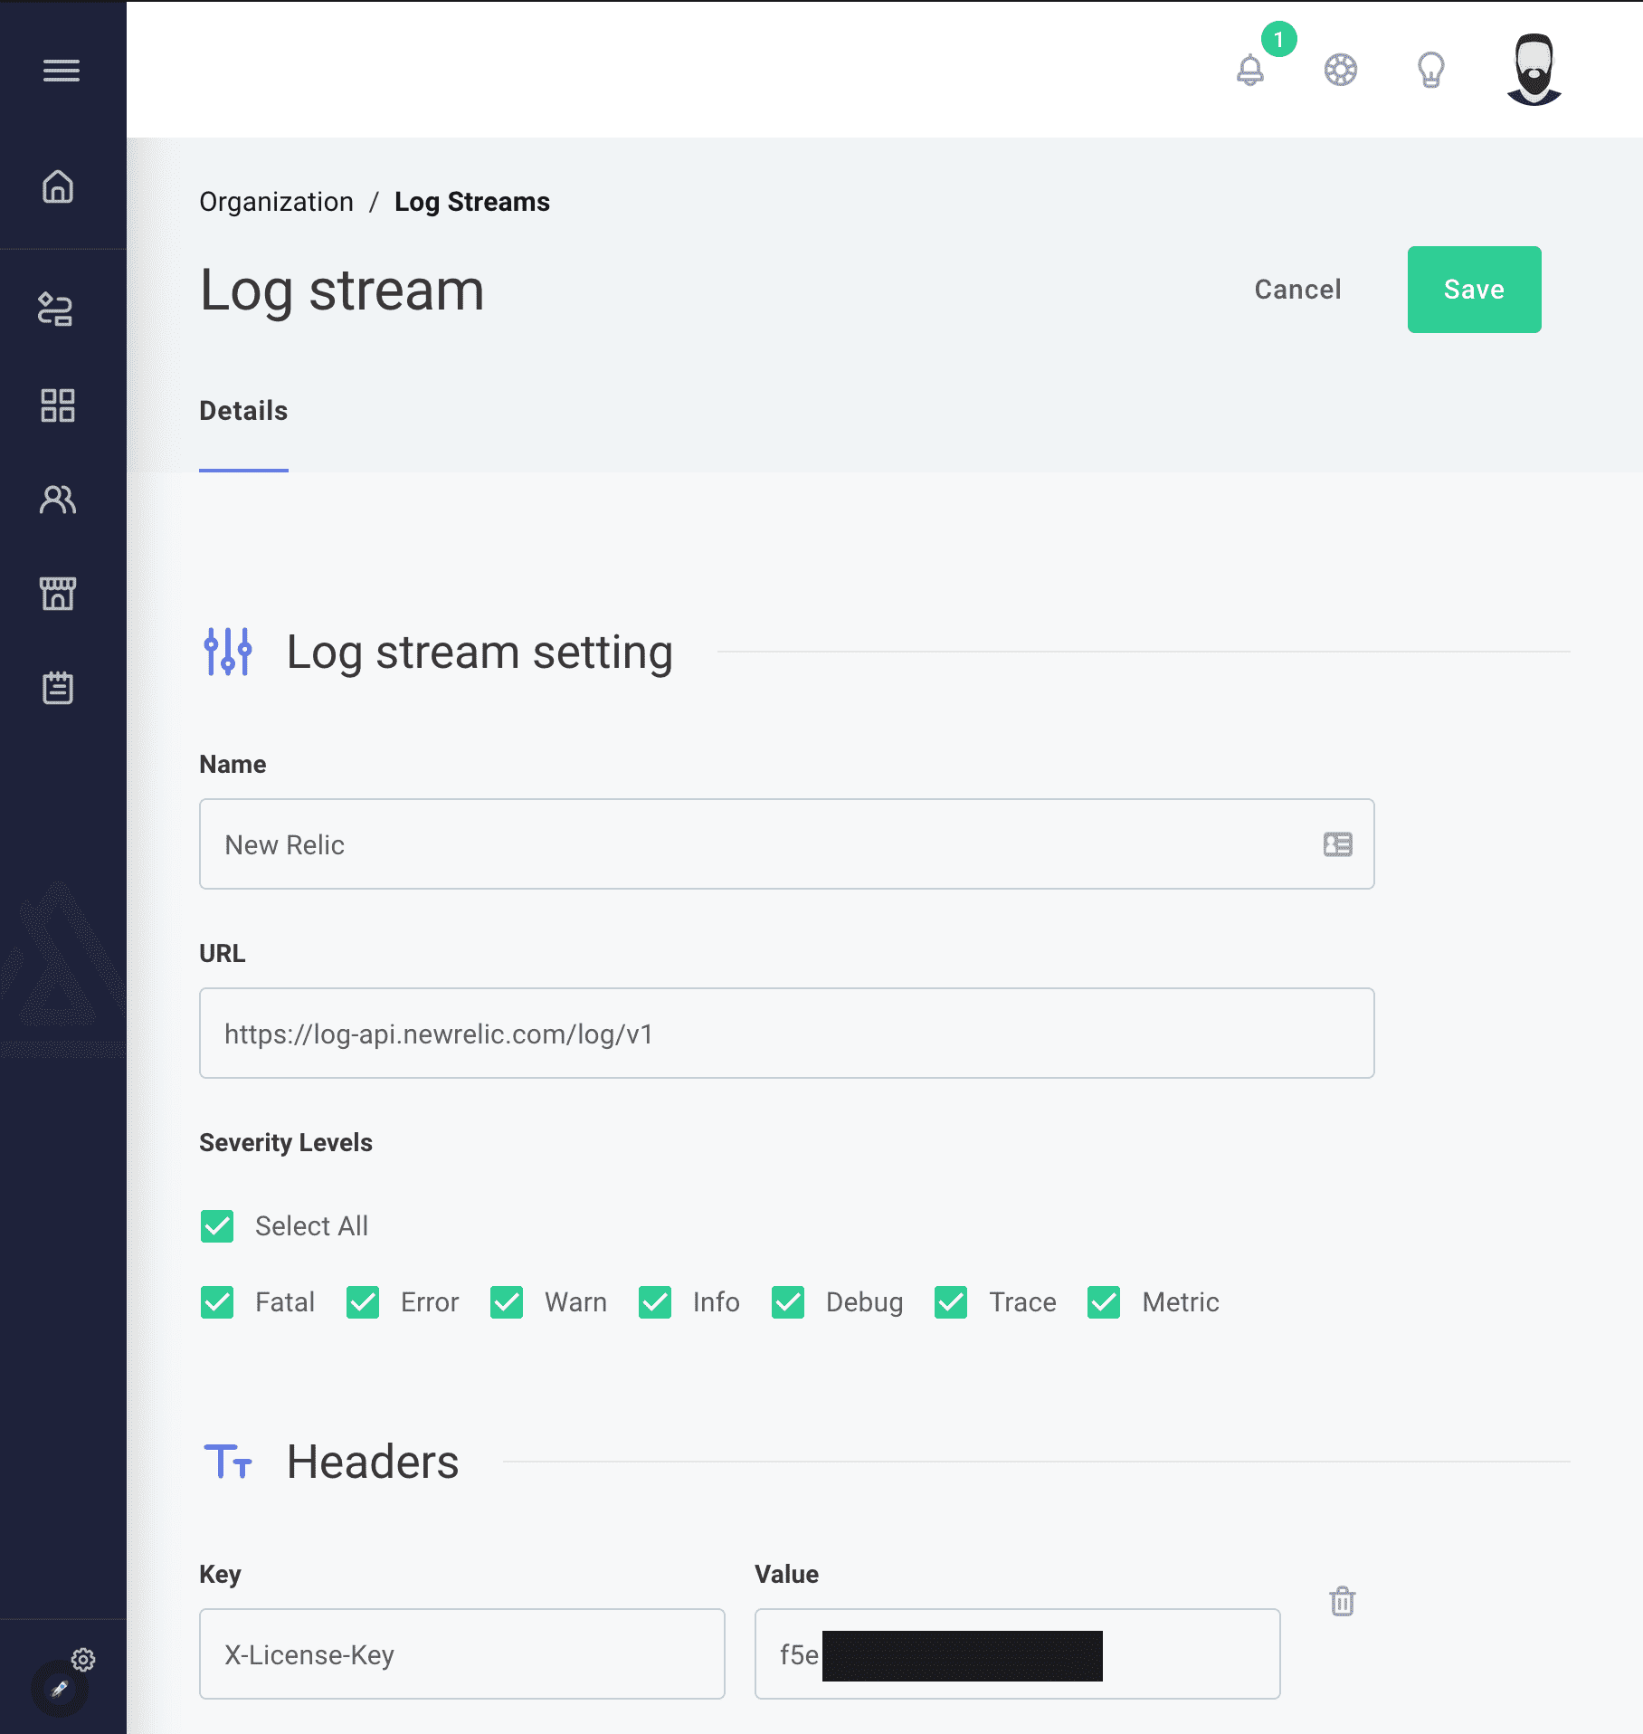The width and height of the screenshot is (1643, 1734).
Task: Save the log stream configuration
Action: tap(1473, 290)
